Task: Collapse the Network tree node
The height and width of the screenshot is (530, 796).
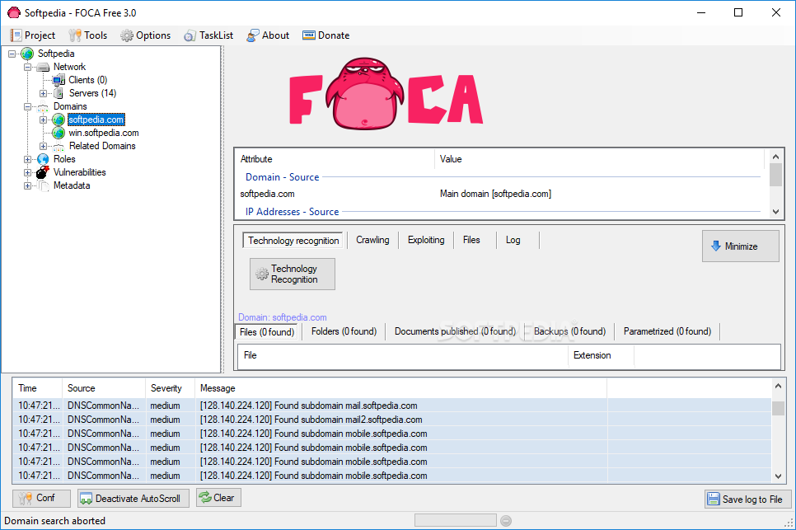Action: pos(28,67)
